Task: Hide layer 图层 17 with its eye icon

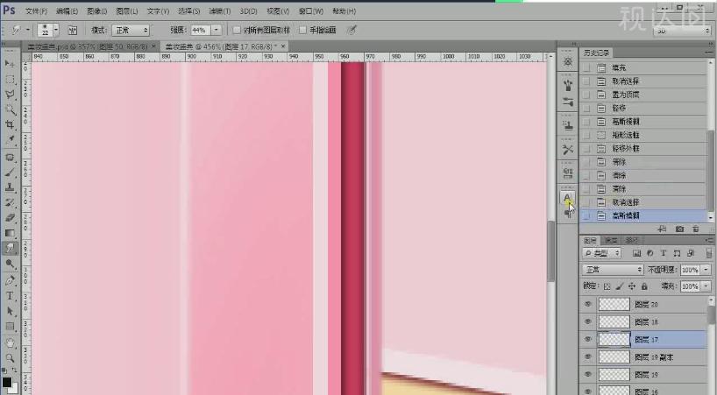Action: point(588,339)
